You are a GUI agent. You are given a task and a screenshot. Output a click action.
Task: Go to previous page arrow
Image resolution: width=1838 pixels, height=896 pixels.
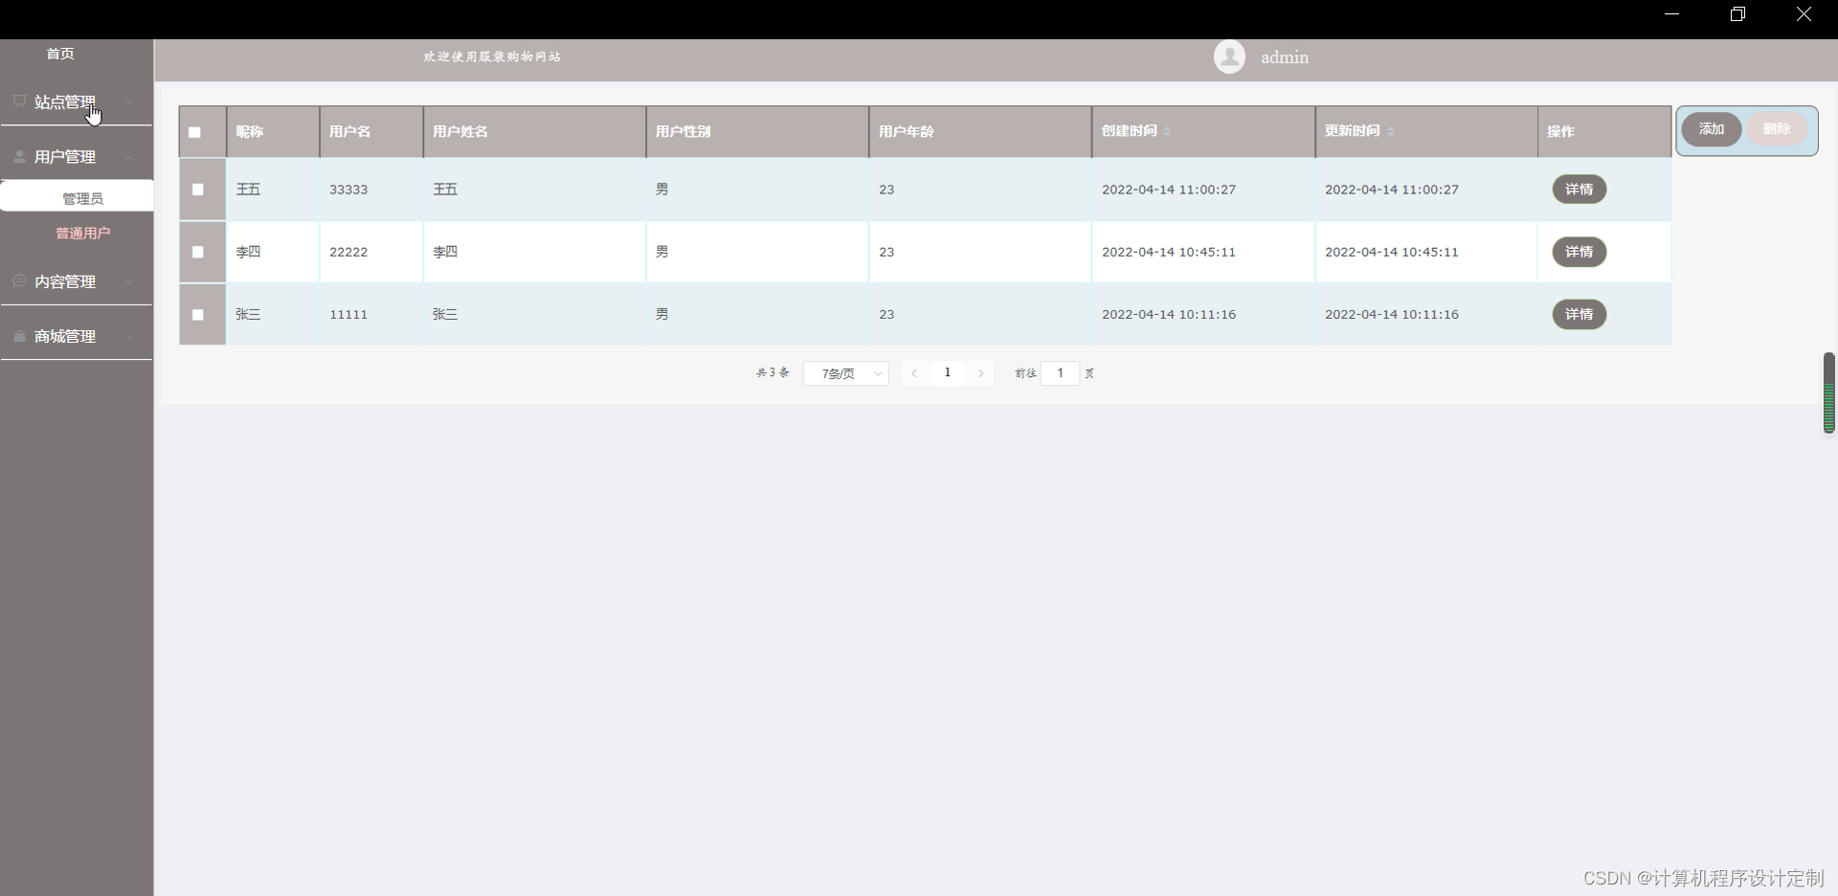[914, 373]
